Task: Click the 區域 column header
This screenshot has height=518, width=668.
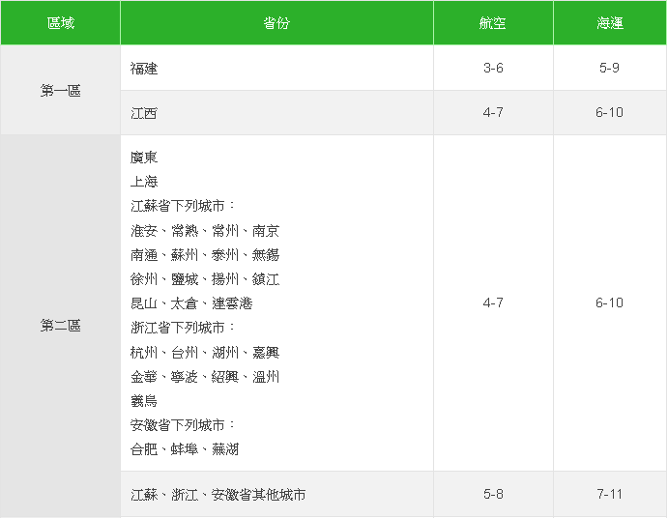Action: (x=60, y=23)
